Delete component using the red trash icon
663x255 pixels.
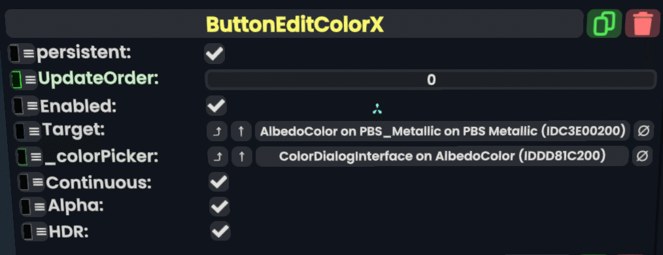click(643, 24)
